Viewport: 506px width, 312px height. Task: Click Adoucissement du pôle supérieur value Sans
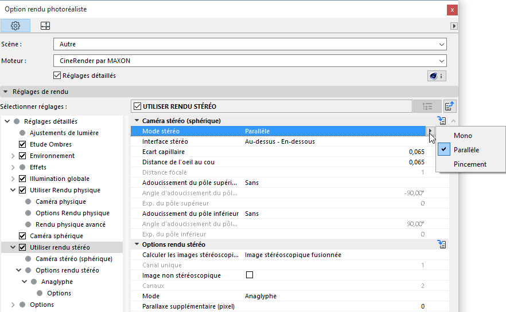tap(252, 183)
